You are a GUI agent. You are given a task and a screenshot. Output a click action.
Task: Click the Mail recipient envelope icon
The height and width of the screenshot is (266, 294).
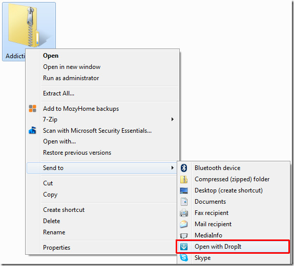tap(184, 224)
